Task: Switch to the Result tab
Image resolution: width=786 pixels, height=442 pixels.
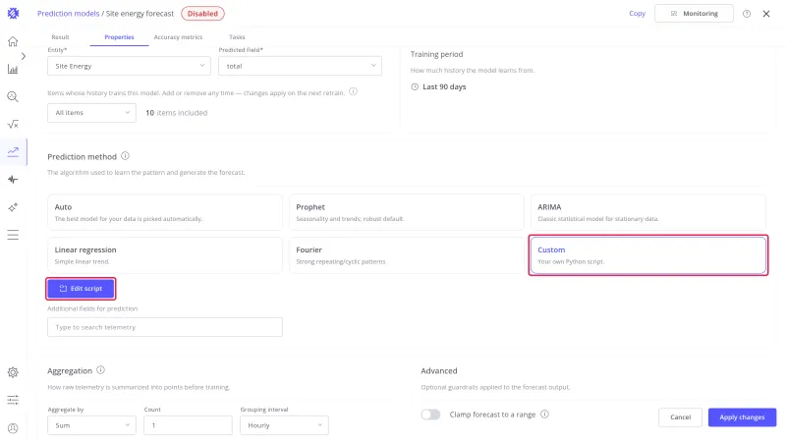Action: coord(60,37)
